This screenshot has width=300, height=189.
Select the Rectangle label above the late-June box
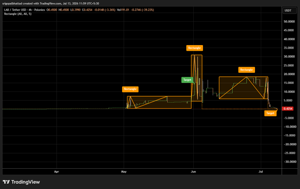coord(247,70)
